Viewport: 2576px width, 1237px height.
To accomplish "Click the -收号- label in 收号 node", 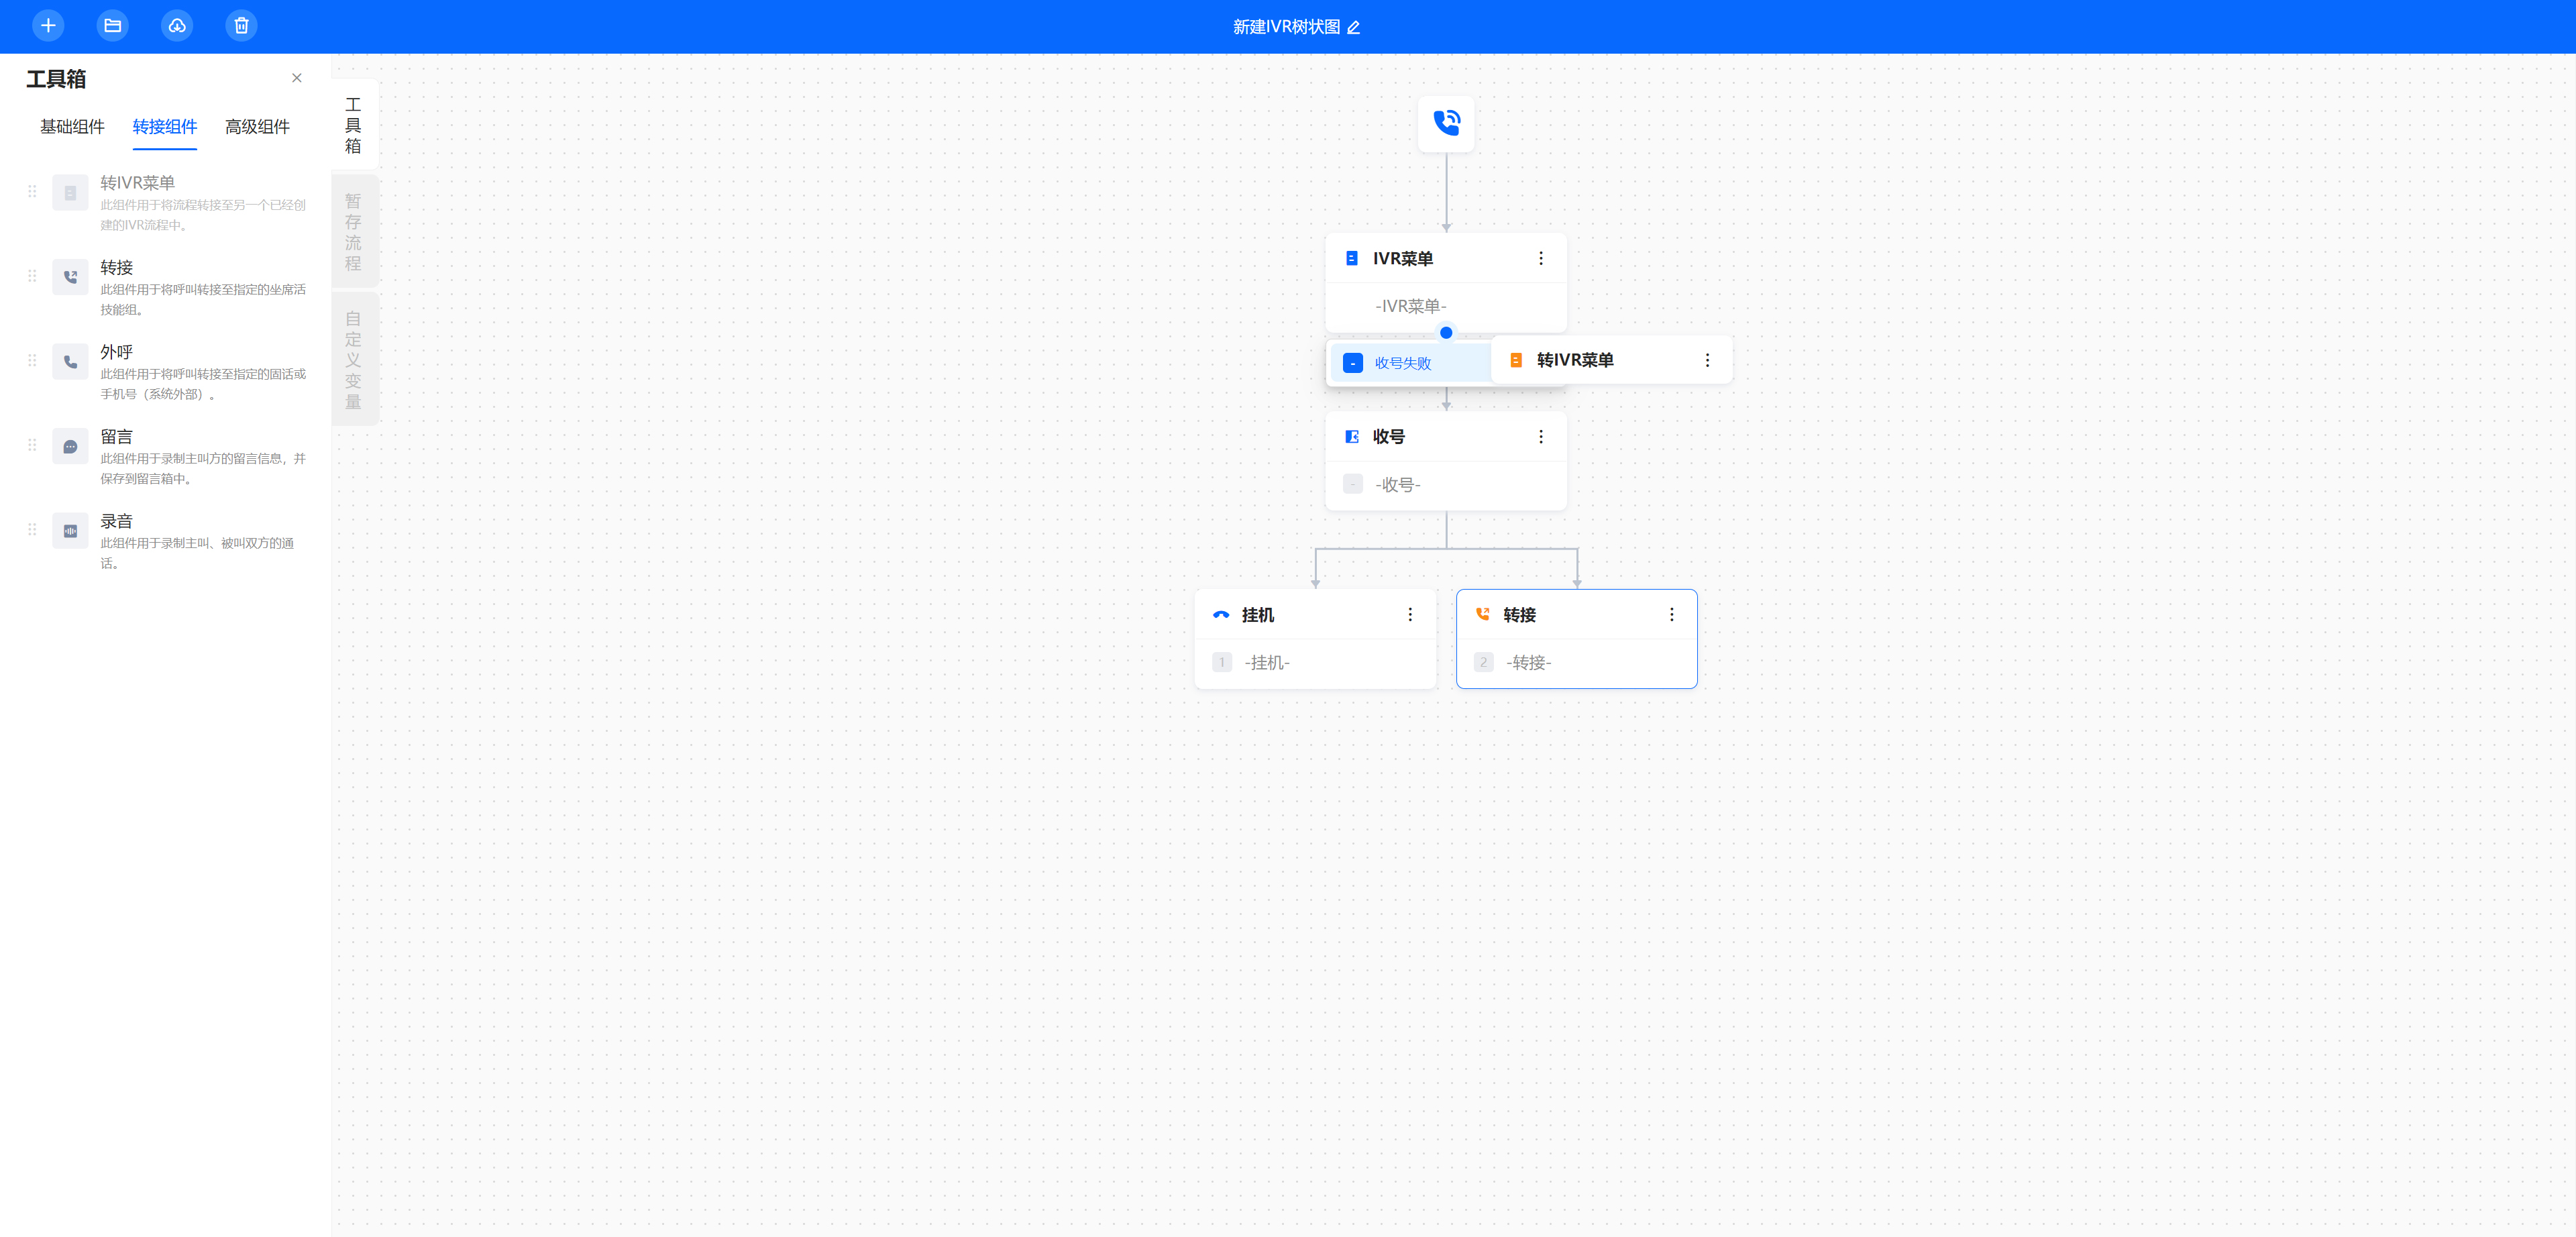I will point(1398,485).
